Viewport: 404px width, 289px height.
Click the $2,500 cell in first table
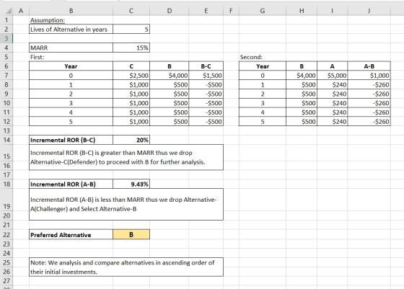pyautogui.click(x=131, y=76)
